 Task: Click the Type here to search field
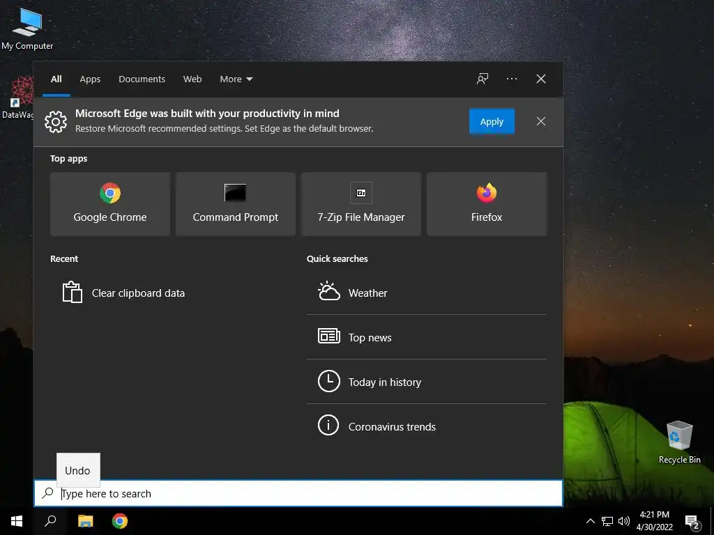[298, 493]
